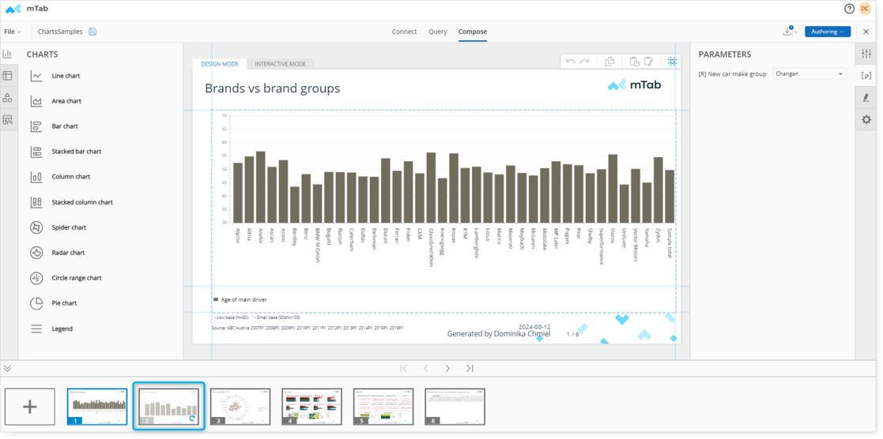
Task: Go to the previous slide
Action: [x=426, y=368]
